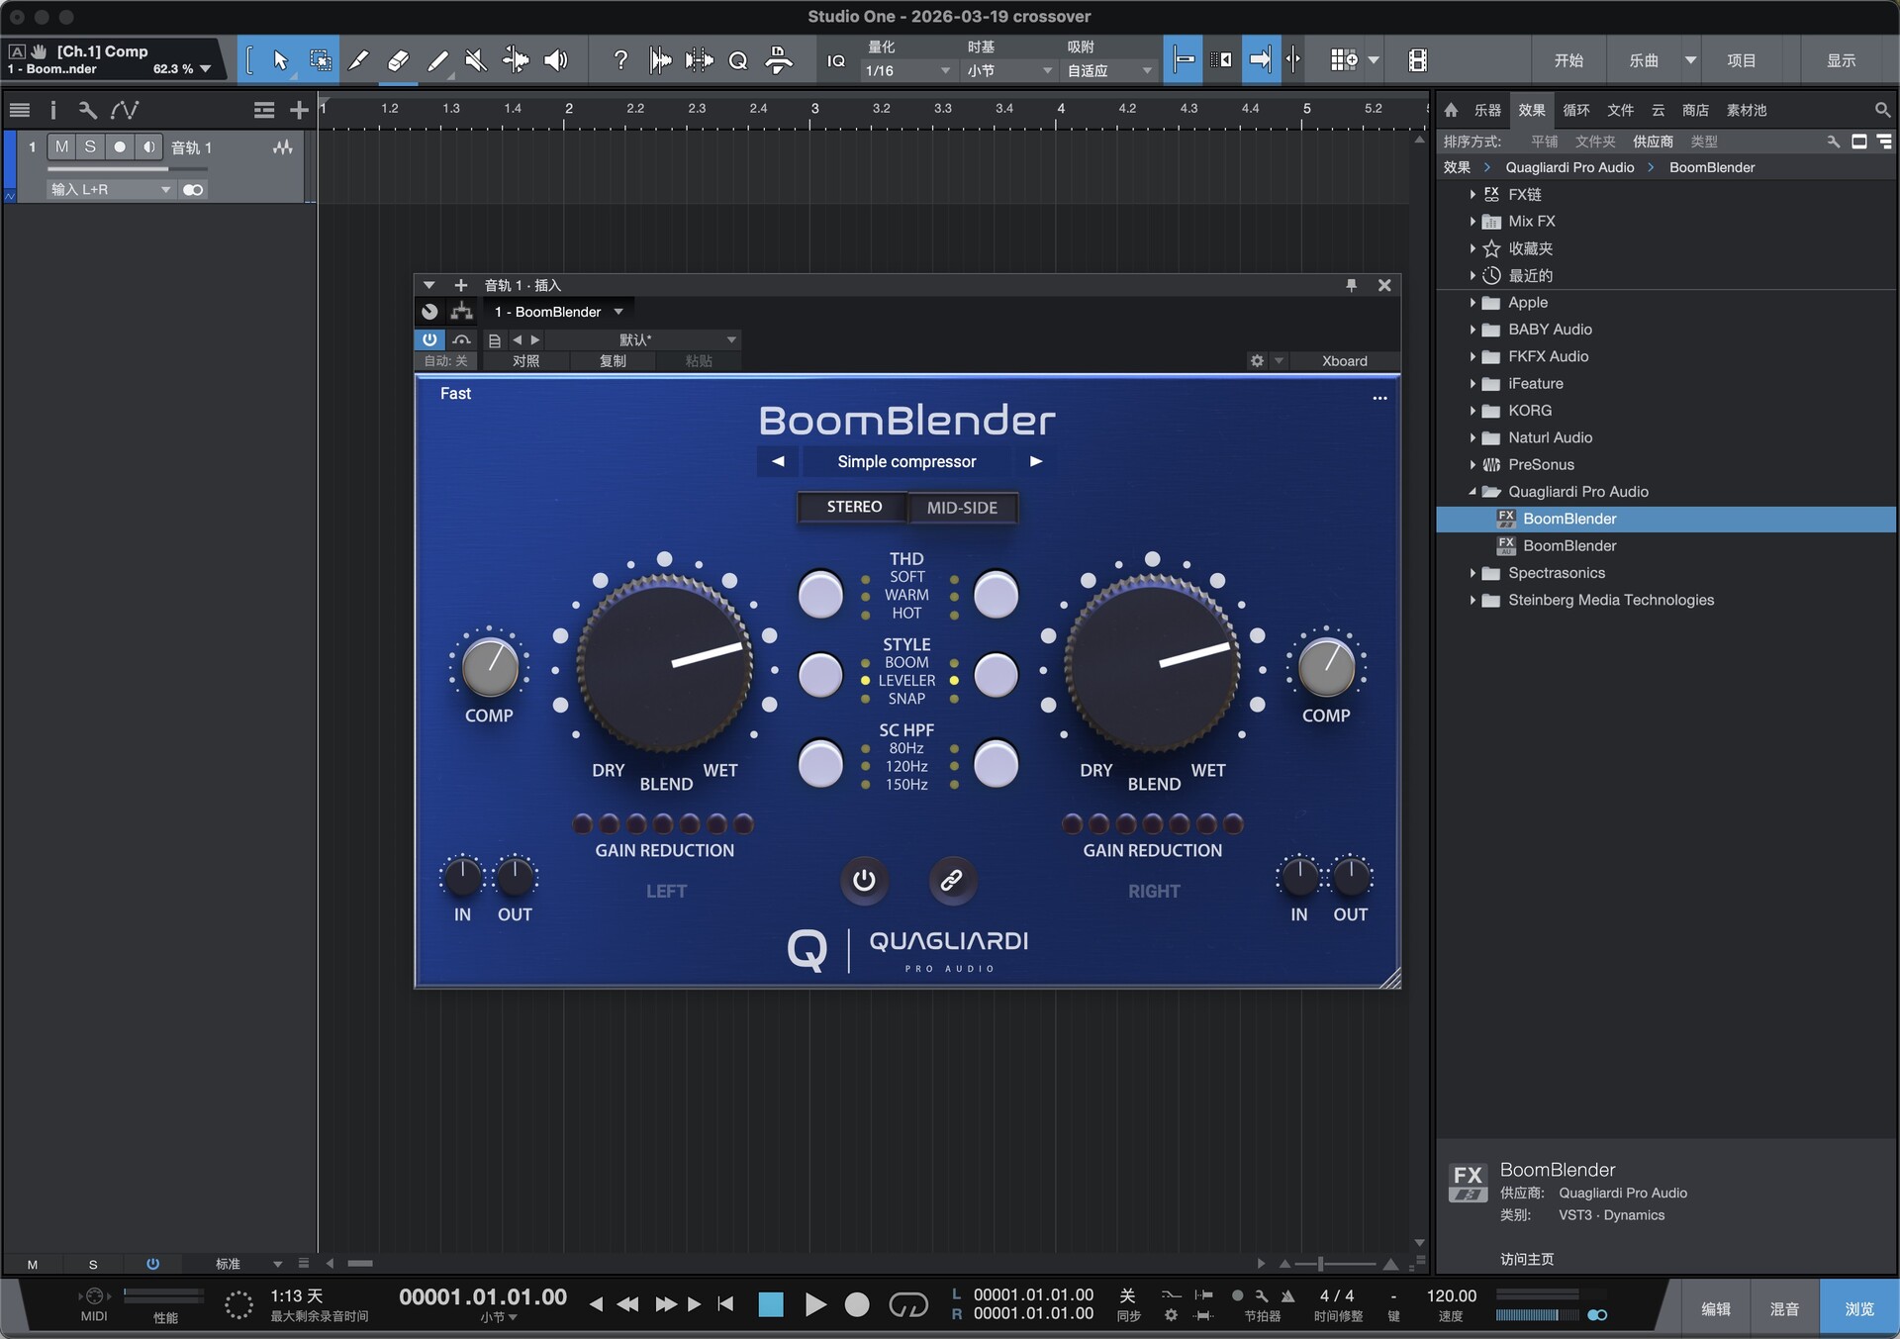This screenshot has width=1900, height=1339.
Task: Select the Eraser tool
Action: 398,59
